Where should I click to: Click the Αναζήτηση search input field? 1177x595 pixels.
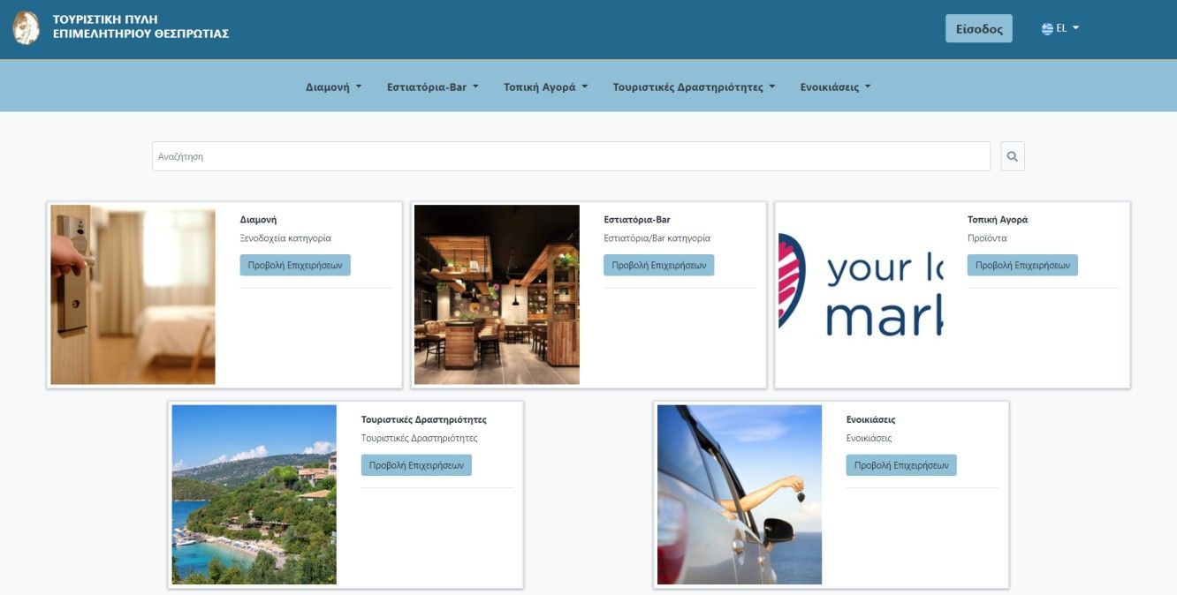(x=569, y=155)
